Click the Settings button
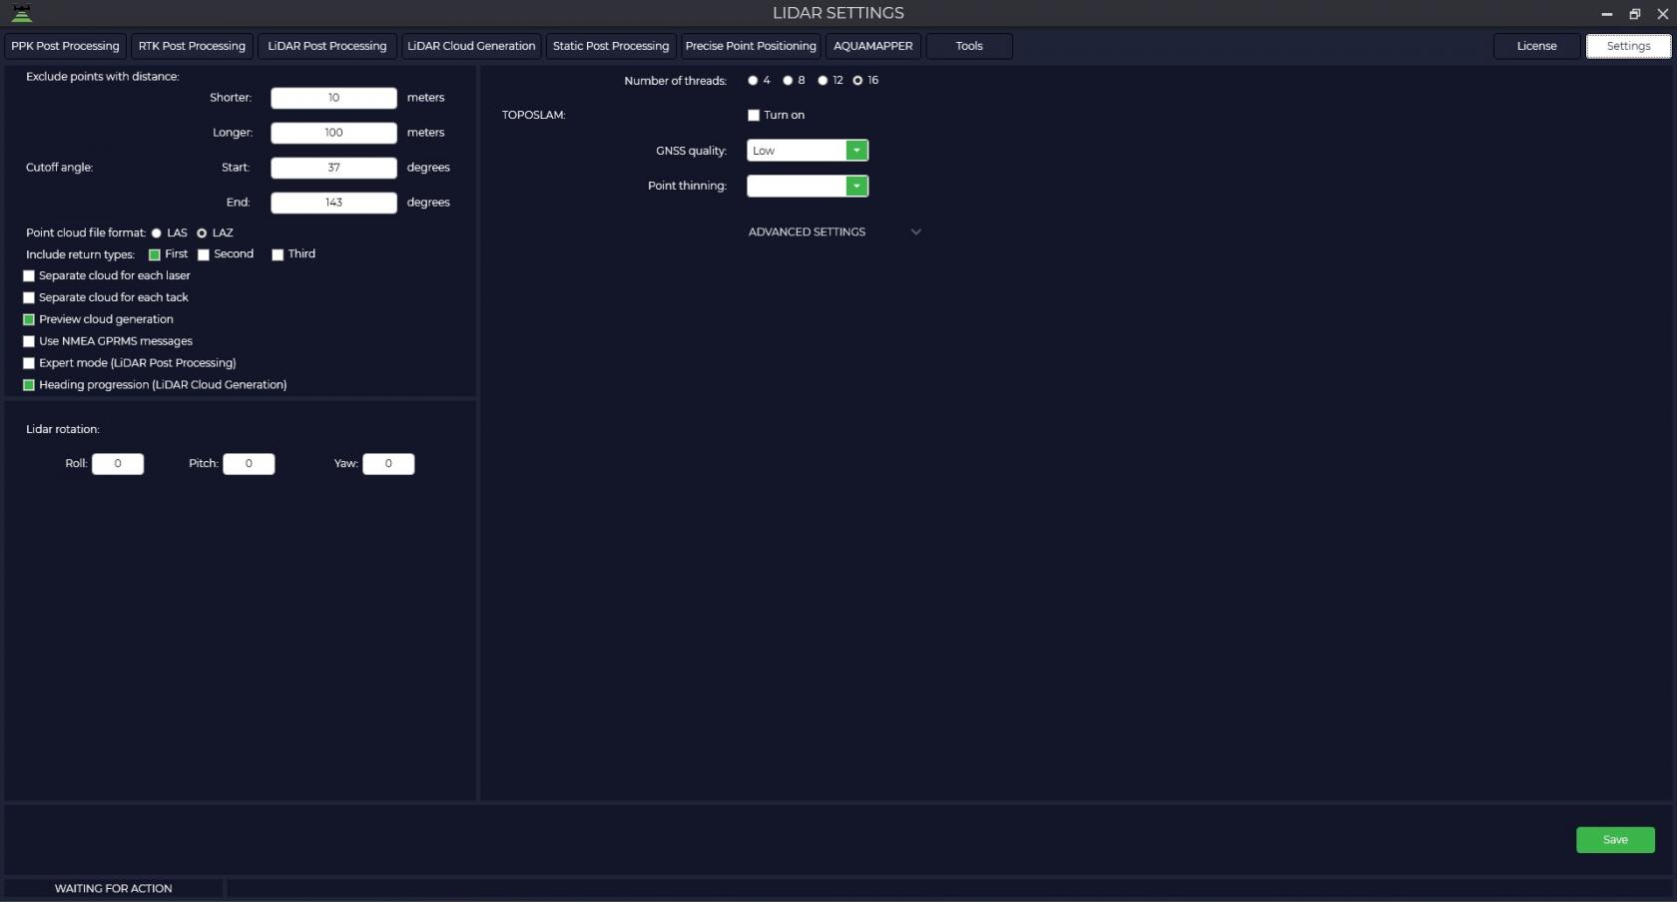The height and width of the screenshot is (902, 1677). (x=1628, y=46)
